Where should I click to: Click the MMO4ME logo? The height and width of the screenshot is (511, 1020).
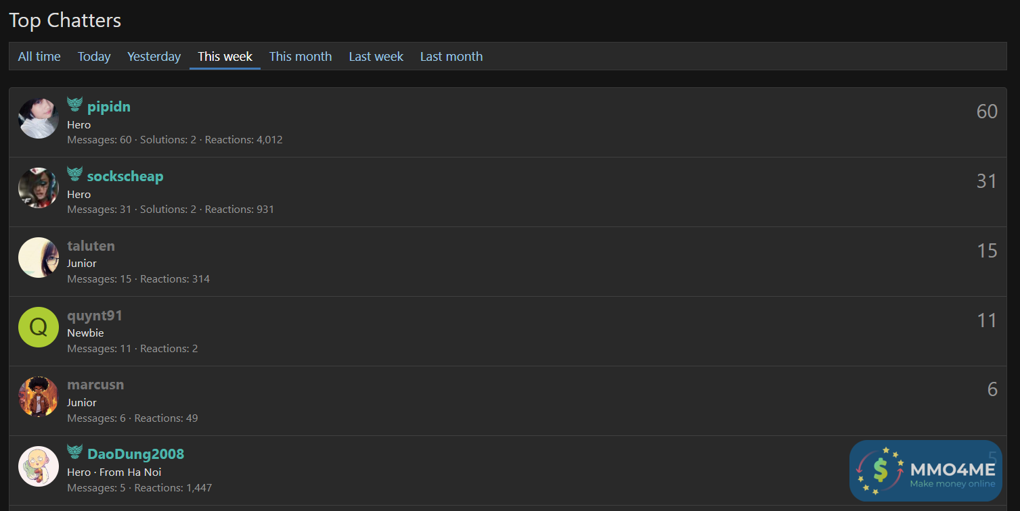pyautogui.click(x=925, y=471)
